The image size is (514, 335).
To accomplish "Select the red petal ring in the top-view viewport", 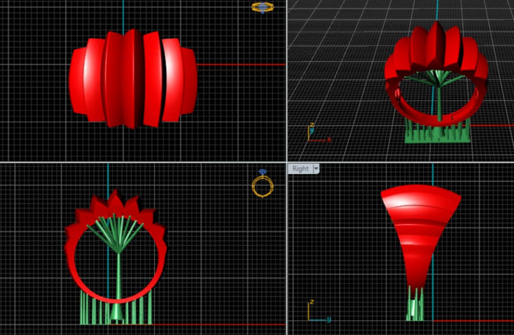I will [x=133, y=79].
